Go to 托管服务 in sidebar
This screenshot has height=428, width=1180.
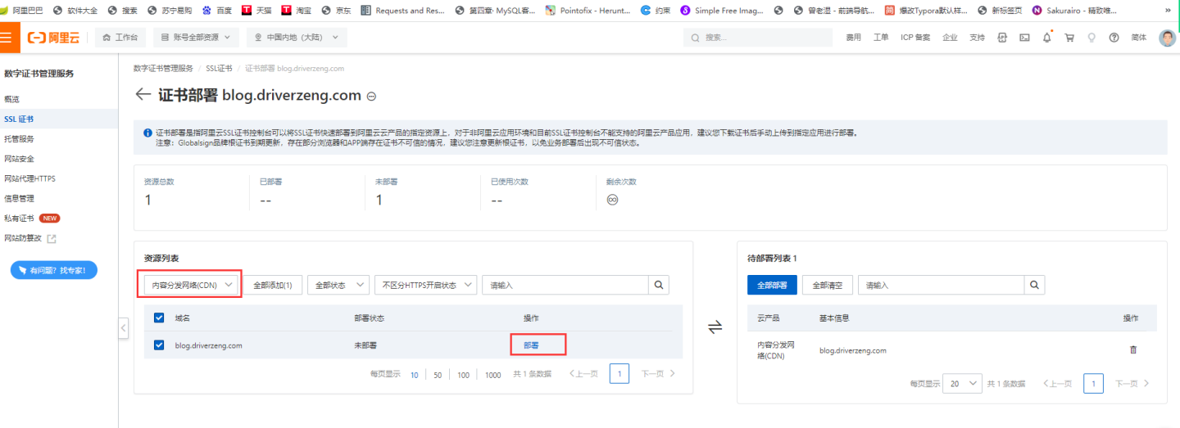[x=19, y=138]
